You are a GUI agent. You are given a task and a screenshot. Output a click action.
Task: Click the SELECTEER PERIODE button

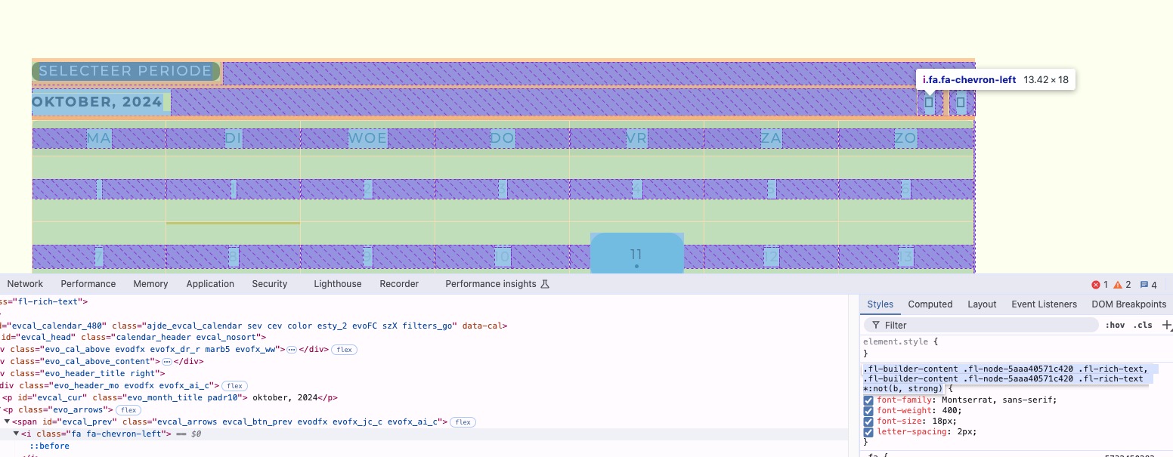click(125, 72)
